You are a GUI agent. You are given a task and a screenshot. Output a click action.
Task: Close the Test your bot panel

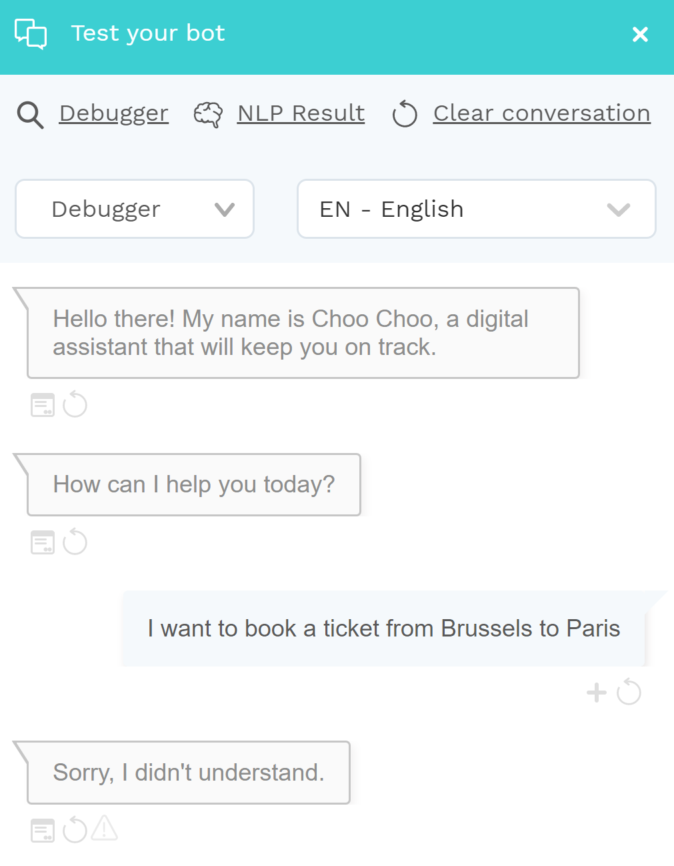coord(640,34)
